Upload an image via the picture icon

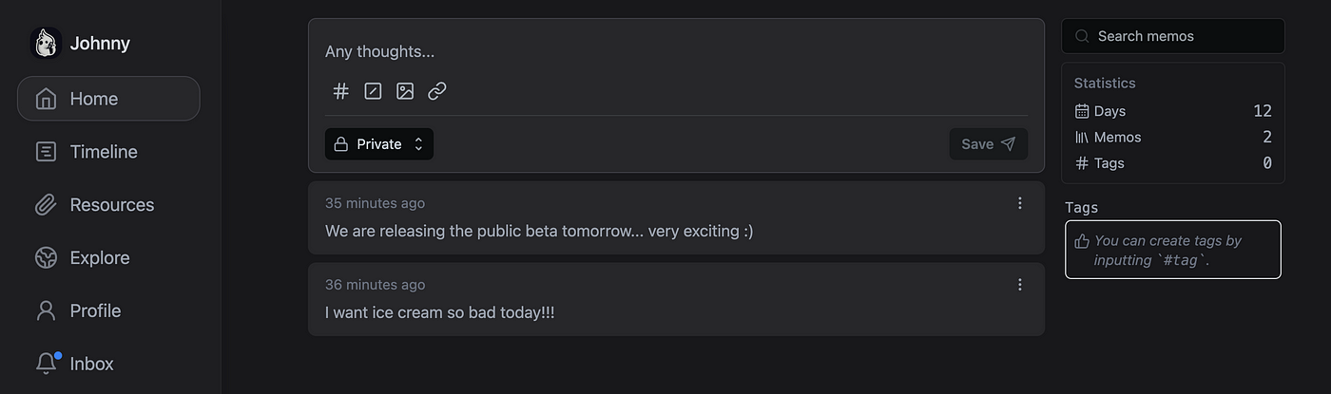405,91
